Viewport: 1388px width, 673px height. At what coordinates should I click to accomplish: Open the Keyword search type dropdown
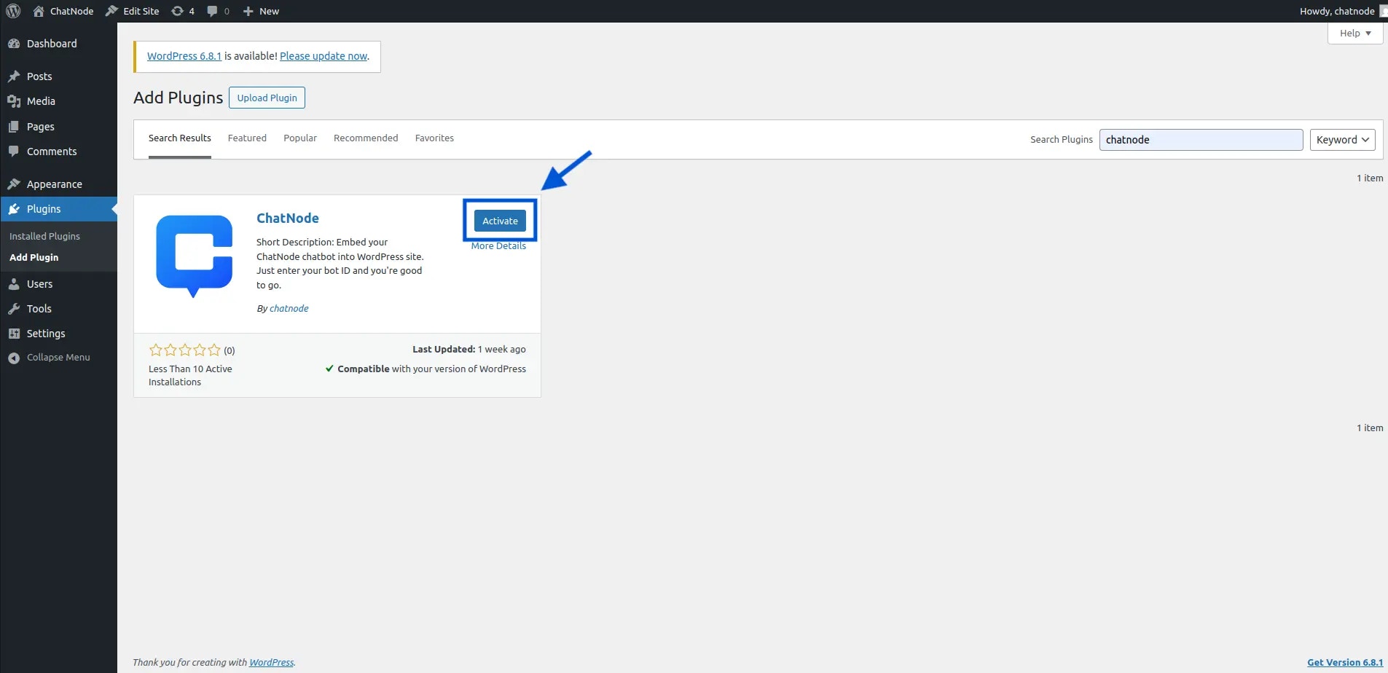point(1342,140)
